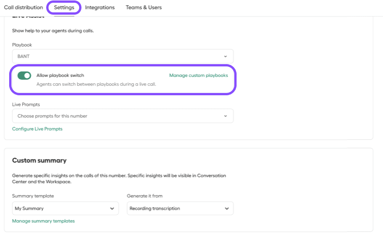Click the Allow playbook switch label text

[x=60, y=75]
